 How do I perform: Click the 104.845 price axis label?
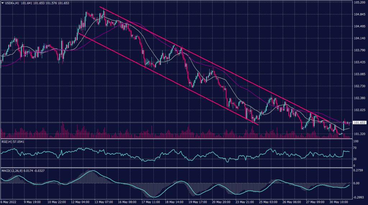click(359, 15)
